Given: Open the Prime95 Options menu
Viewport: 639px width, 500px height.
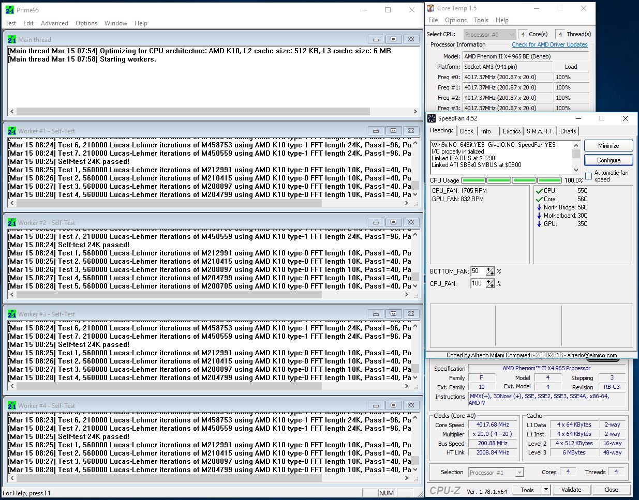Looking at the screenshot, I should (86, 23).
